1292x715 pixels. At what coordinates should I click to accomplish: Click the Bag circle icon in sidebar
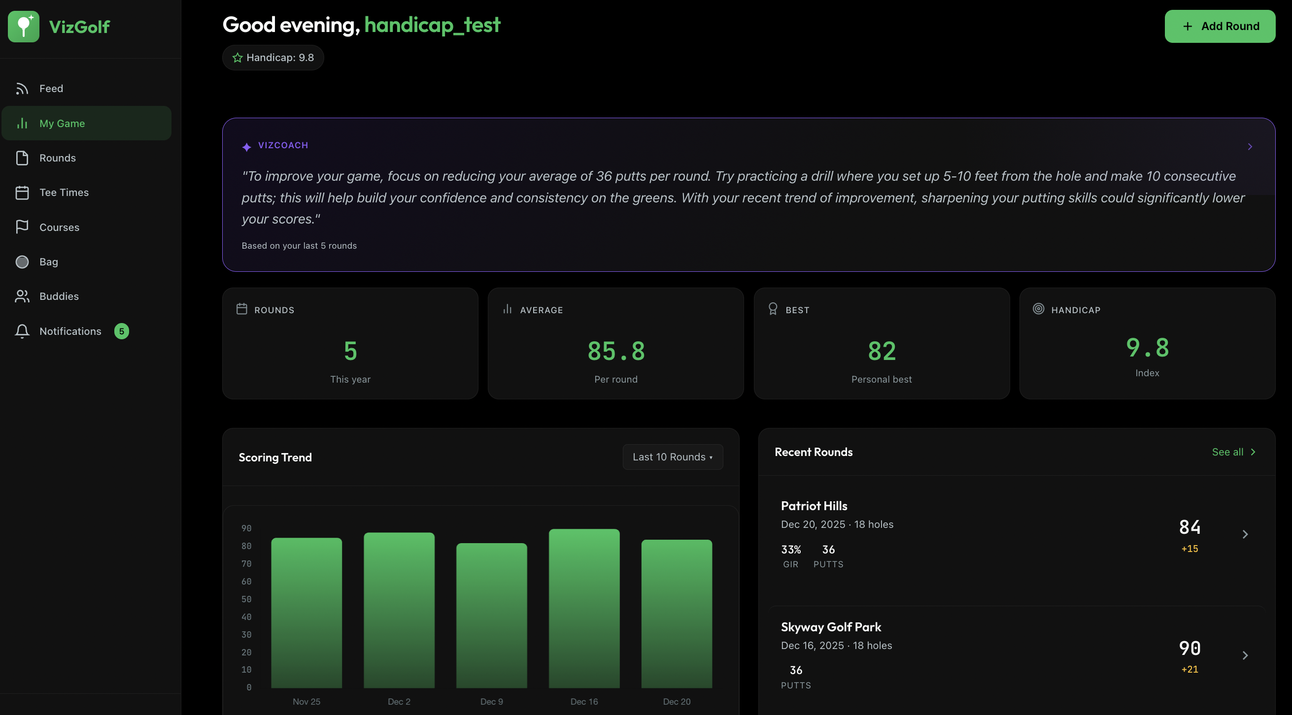tap(22, 261)
